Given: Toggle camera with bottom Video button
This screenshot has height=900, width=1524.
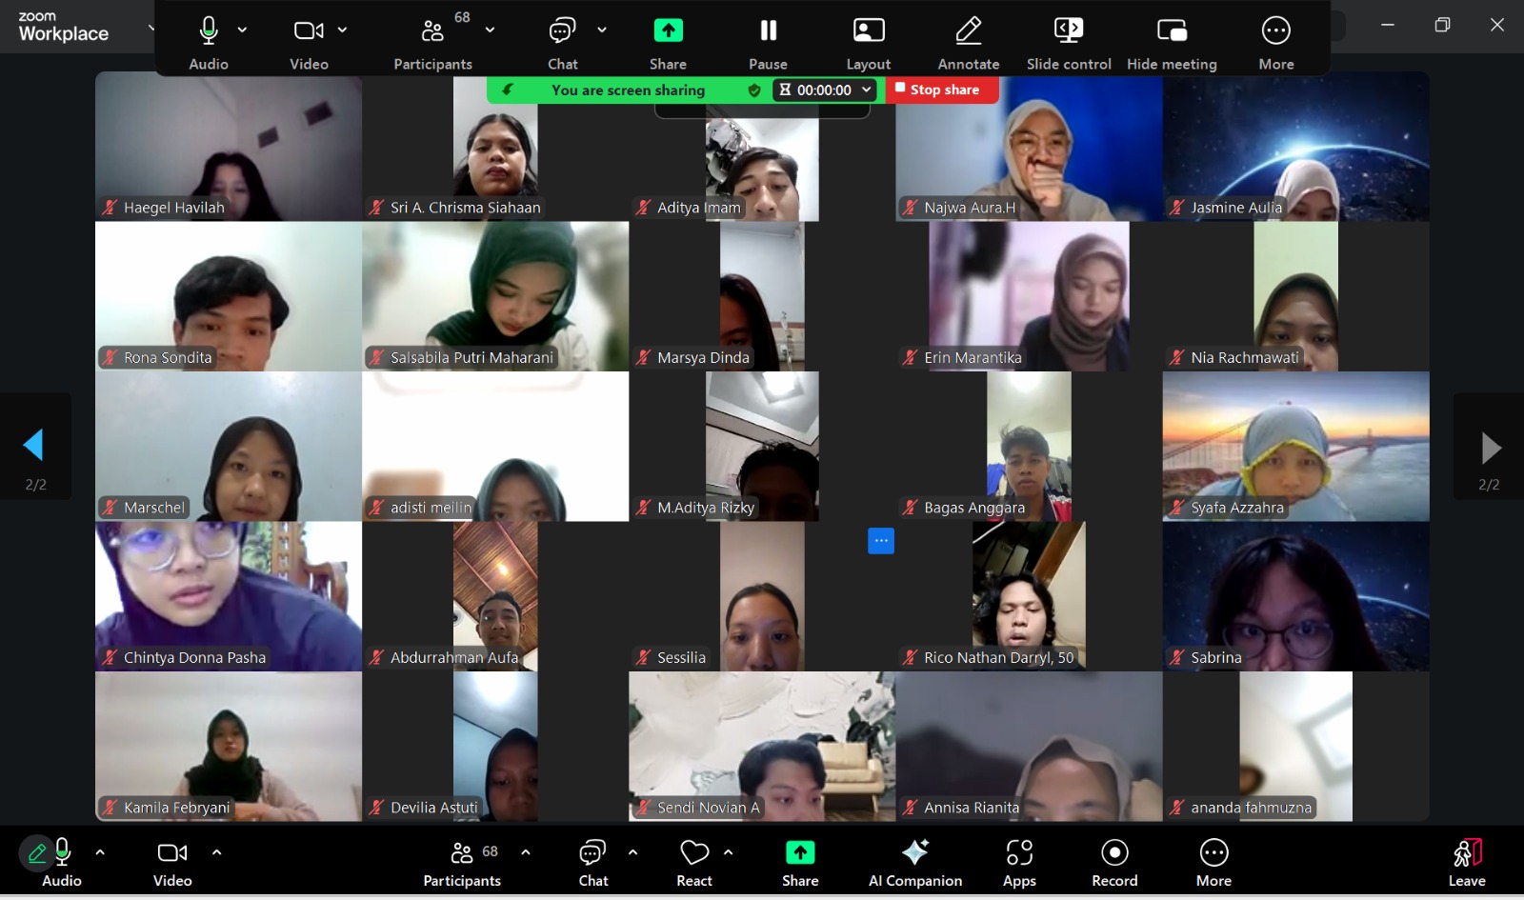Looking at the screenshot, I should click(172, 853).
